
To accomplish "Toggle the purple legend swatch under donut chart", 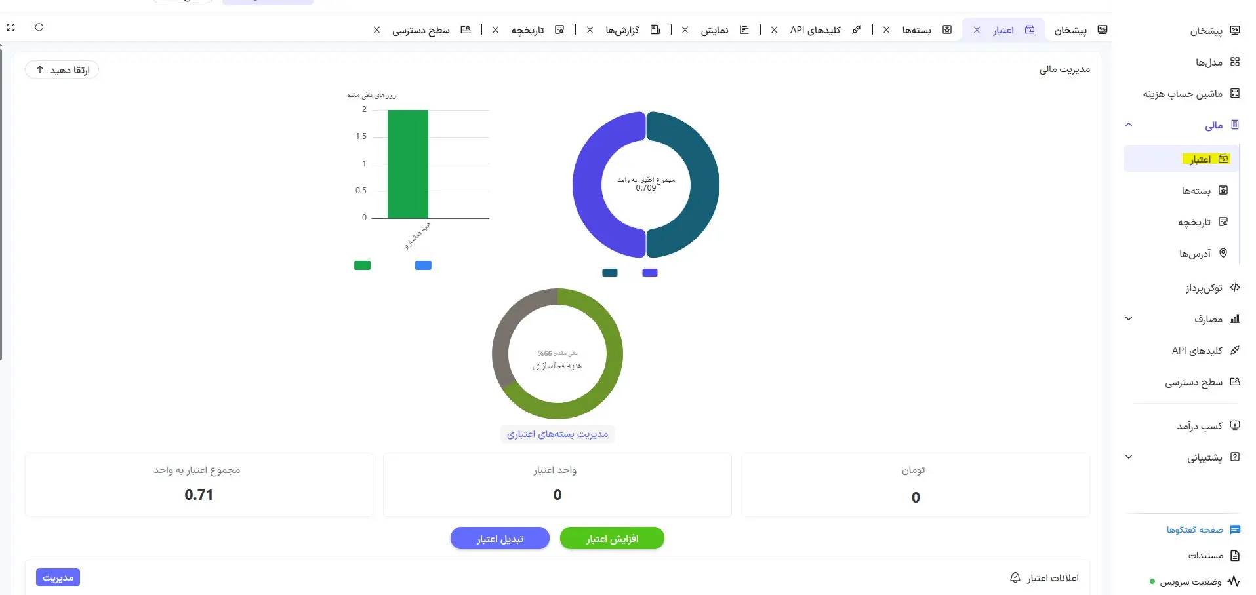I will [650, 273].
